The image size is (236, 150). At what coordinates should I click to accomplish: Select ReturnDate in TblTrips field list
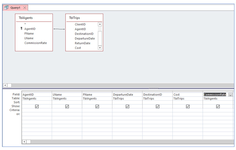(83, 43)
